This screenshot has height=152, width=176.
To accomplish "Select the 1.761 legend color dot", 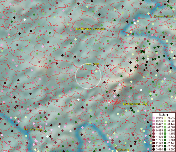I will pos(154,140).
